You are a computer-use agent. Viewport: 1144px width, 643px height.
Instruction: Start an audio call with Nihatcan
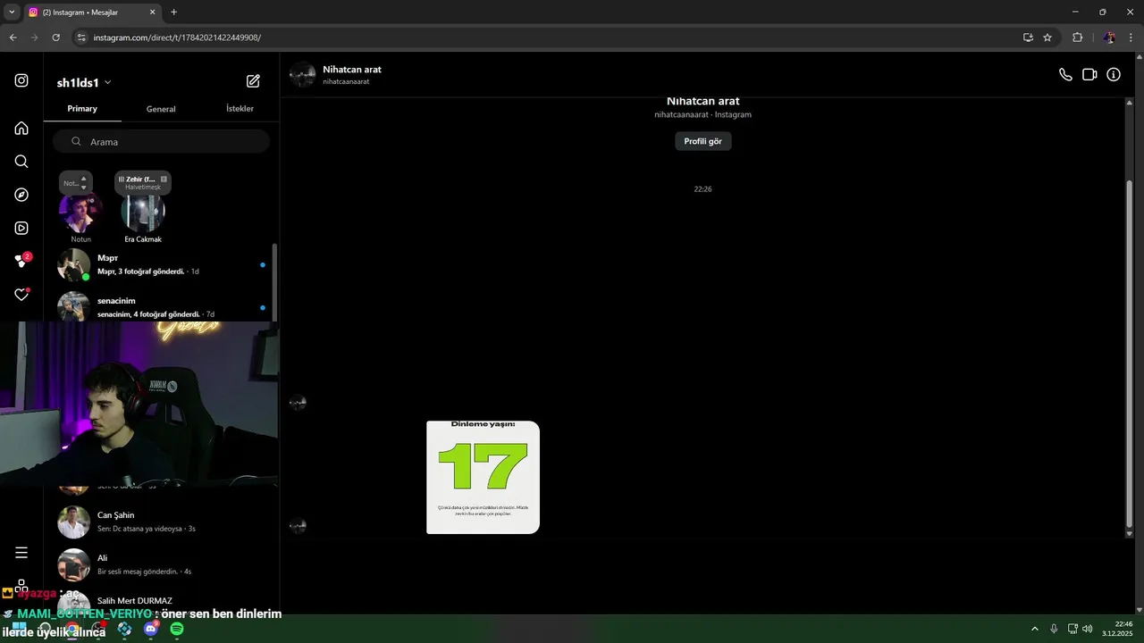1065,75
